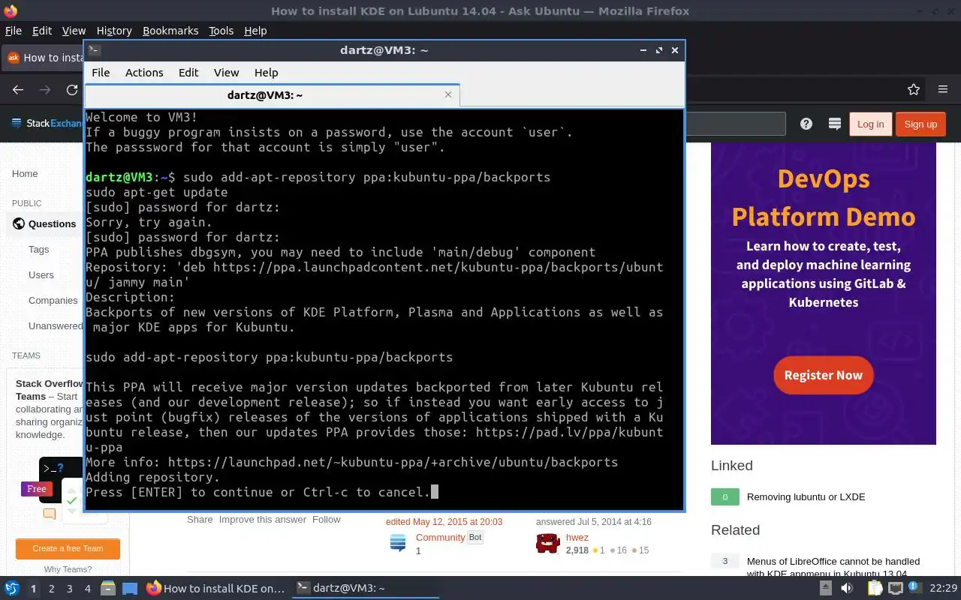Image resolution: width=961 pixels, height=600 pixels.
Task: Open Firefox History menu
Action: pos(114,31)
